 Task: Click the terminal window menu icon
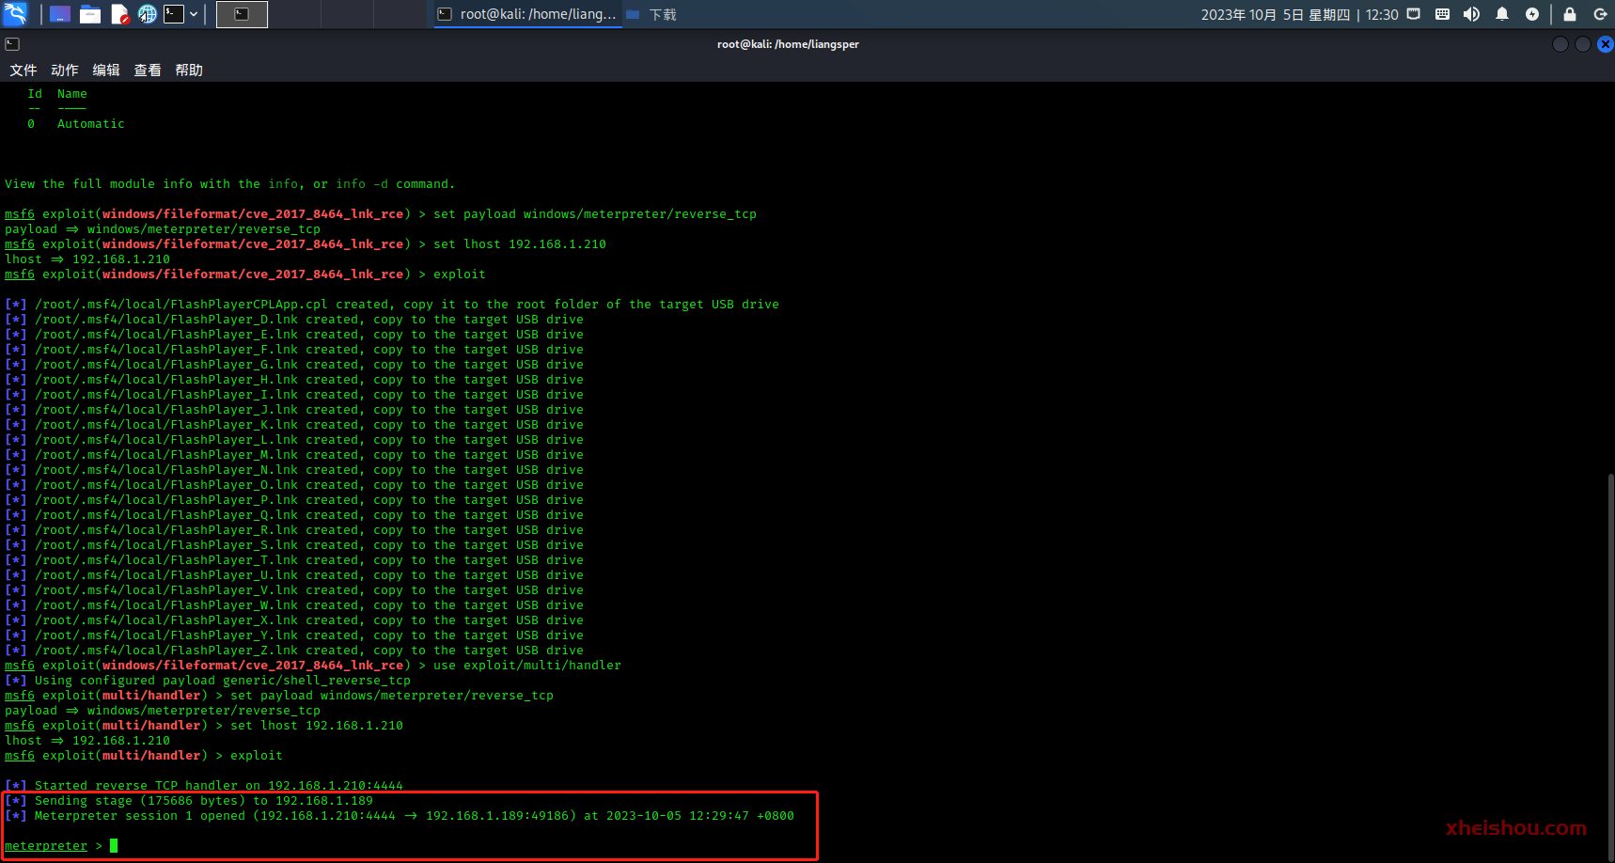click(x=12, y=44)
